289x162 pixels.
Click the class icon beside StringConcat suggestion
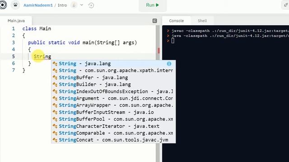[x=55, y=140]
